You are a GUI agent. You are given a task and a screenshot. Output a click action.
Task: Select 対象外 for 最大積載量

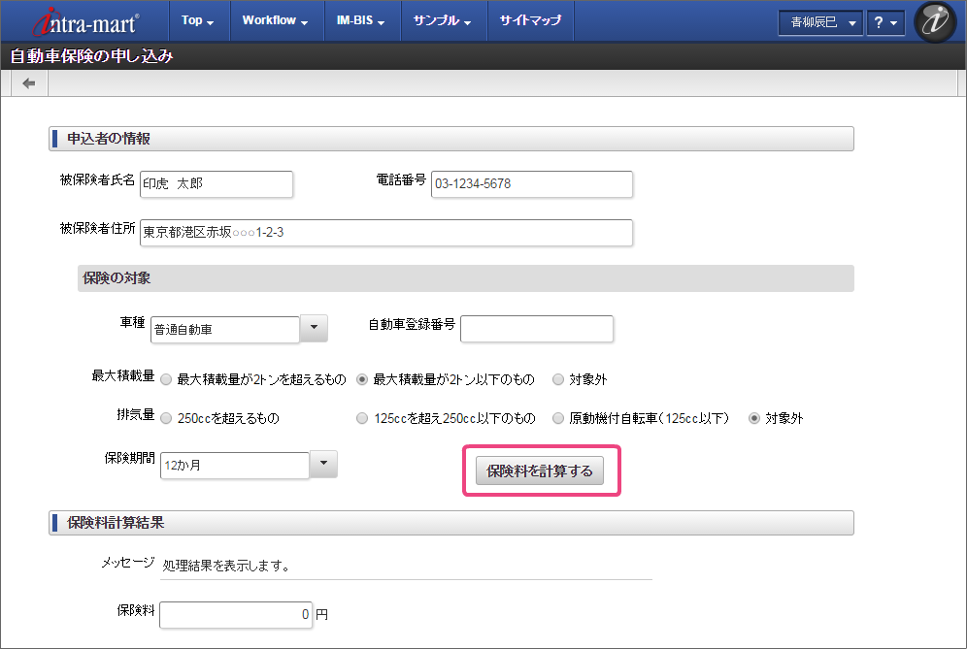click(558, 380)
